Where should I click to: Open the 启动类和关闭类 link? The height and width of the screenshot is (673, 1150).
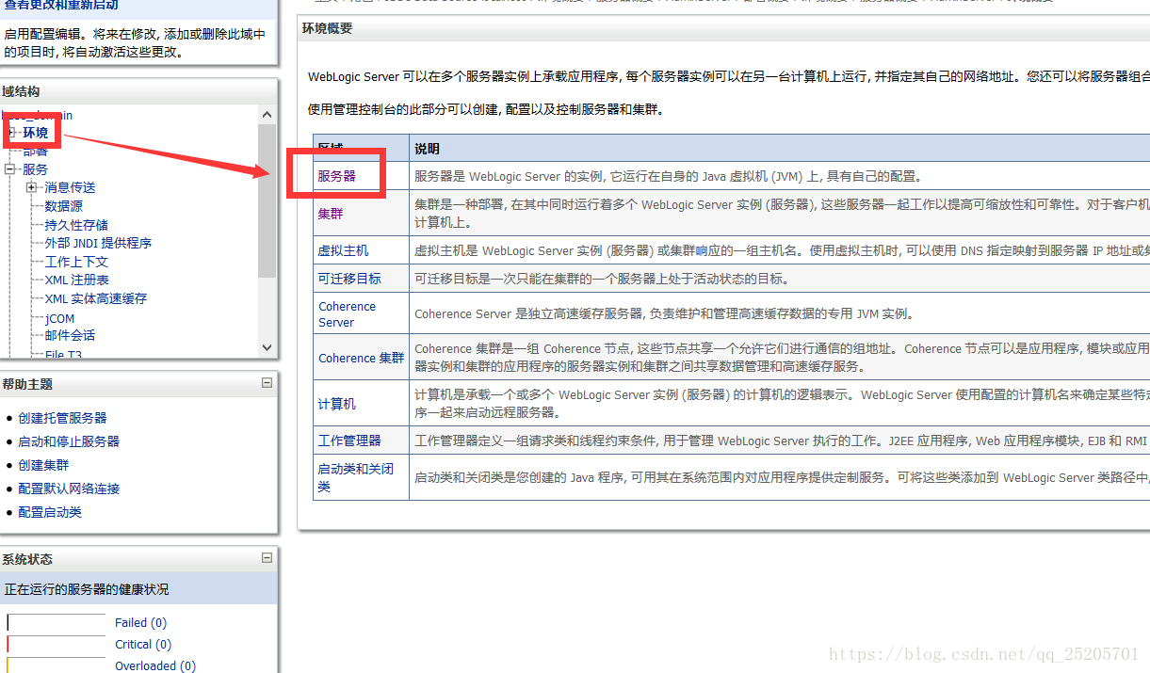[x=355, y=477]
